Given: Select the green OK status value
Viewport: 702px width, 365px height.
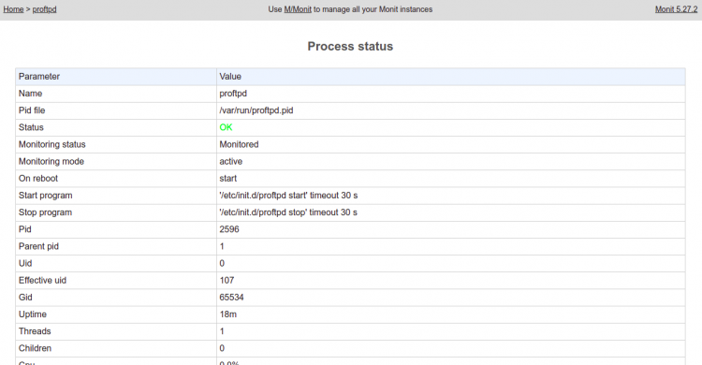Looking at the screenshot, I should coord(227,127).
